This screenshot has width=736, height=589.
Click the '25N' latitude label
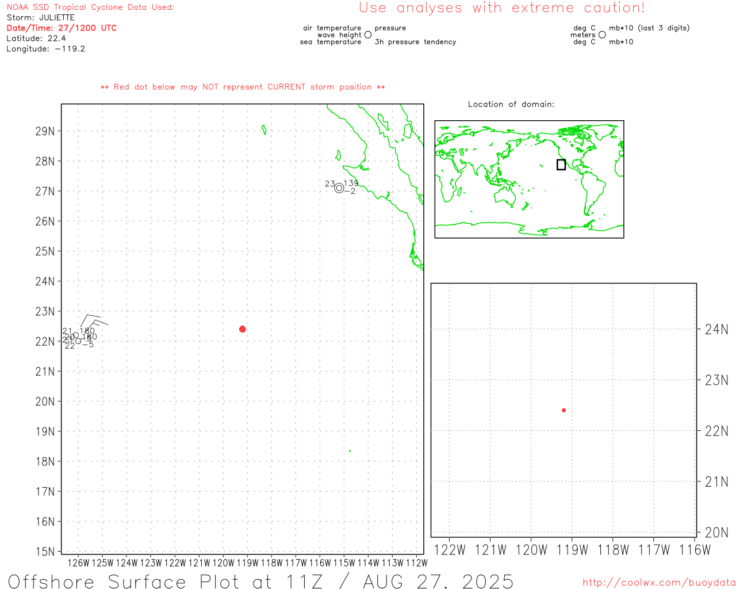coord(45,251)
